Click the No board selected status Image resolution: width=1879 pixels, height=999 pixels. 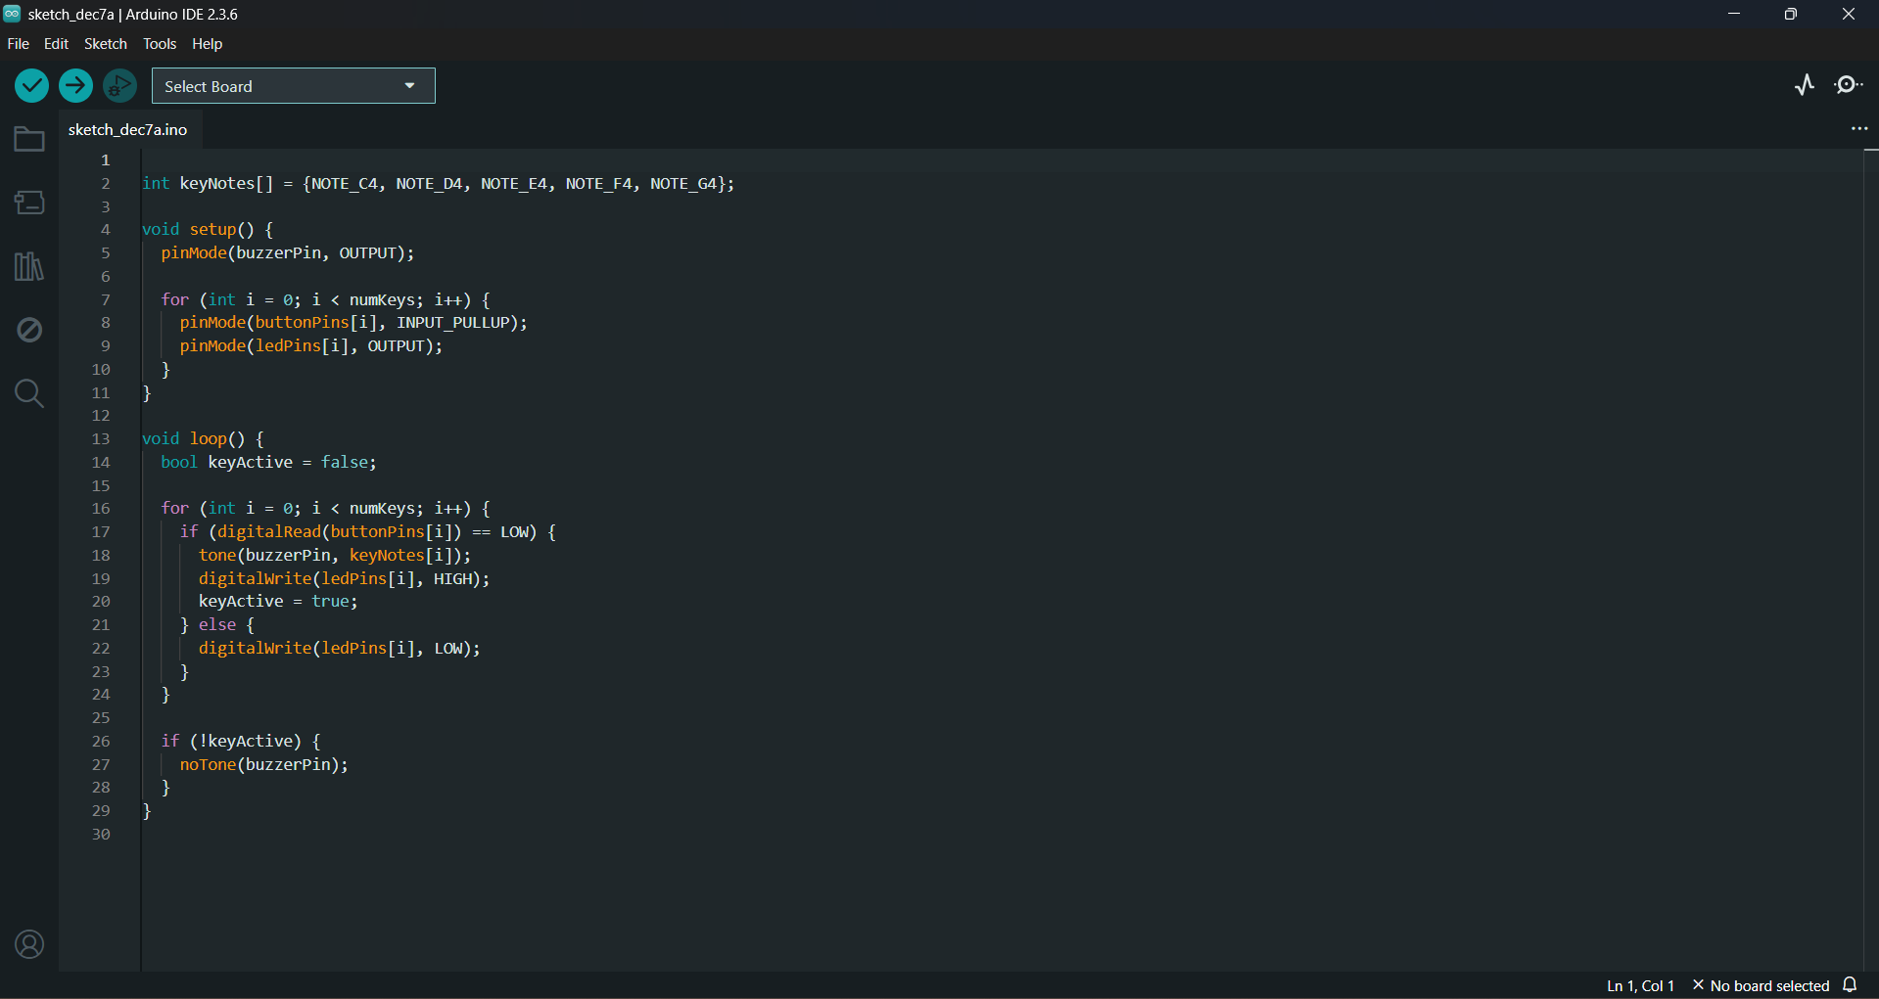point(1761,985)
